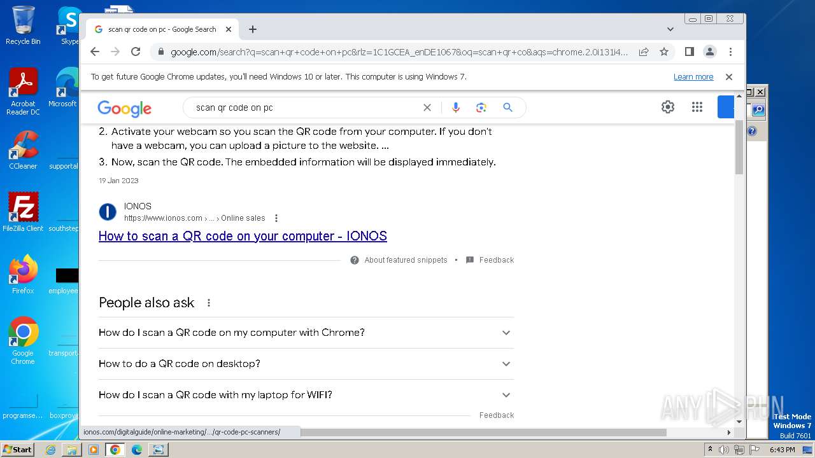Expand 'How to do a QR code on desktop?'
This screenshot has height=458, width=815.
tap(306, 364)
